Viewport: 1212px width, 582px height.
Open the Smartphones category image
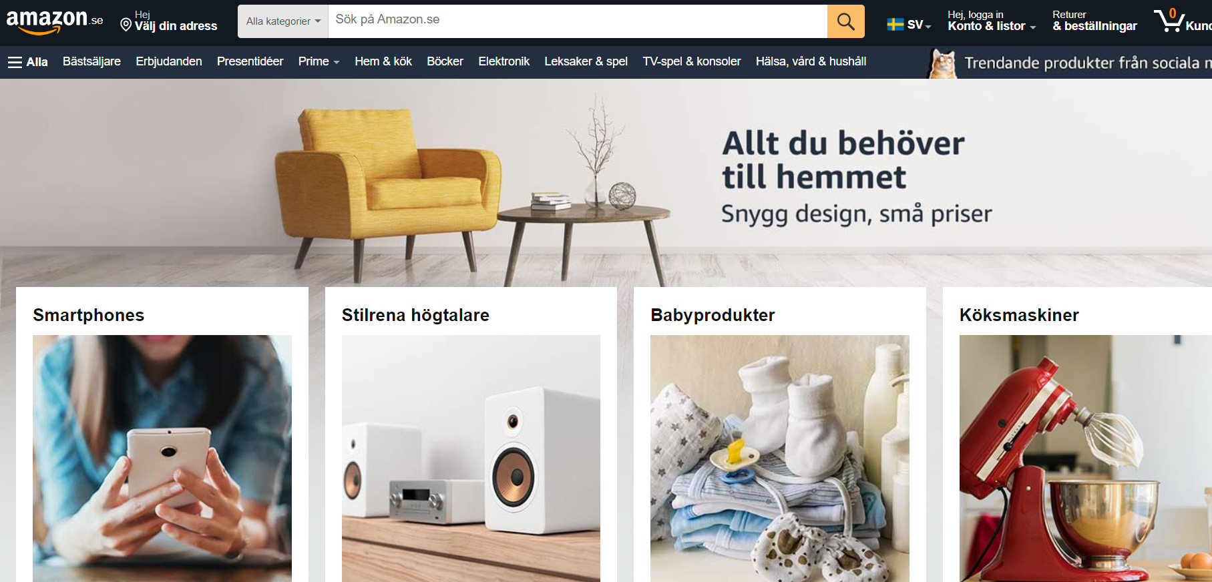(x=162, y=459)
